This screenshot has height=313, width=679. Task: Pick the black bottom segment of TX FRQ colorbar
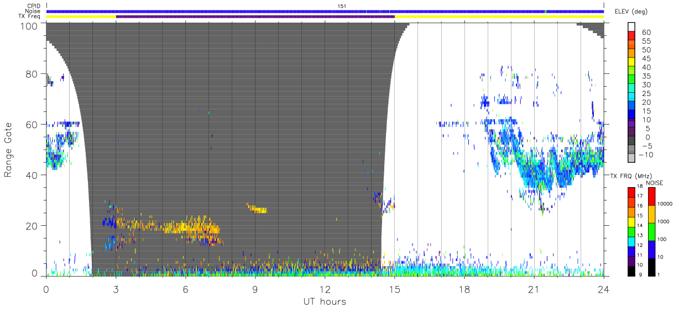tap(631, 270)
